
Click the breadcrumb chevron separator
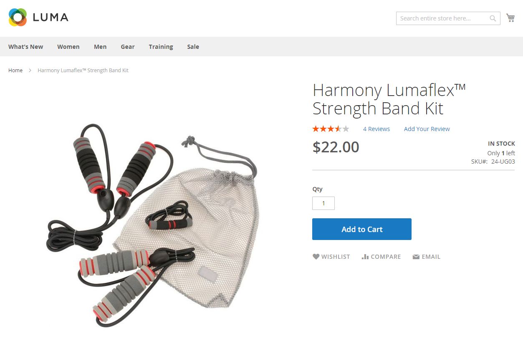click(30, 71)
